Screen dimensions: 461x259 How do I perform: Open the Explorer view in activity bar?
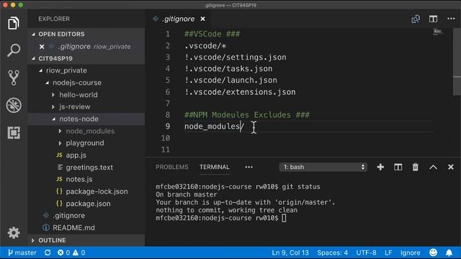(14, 23)
